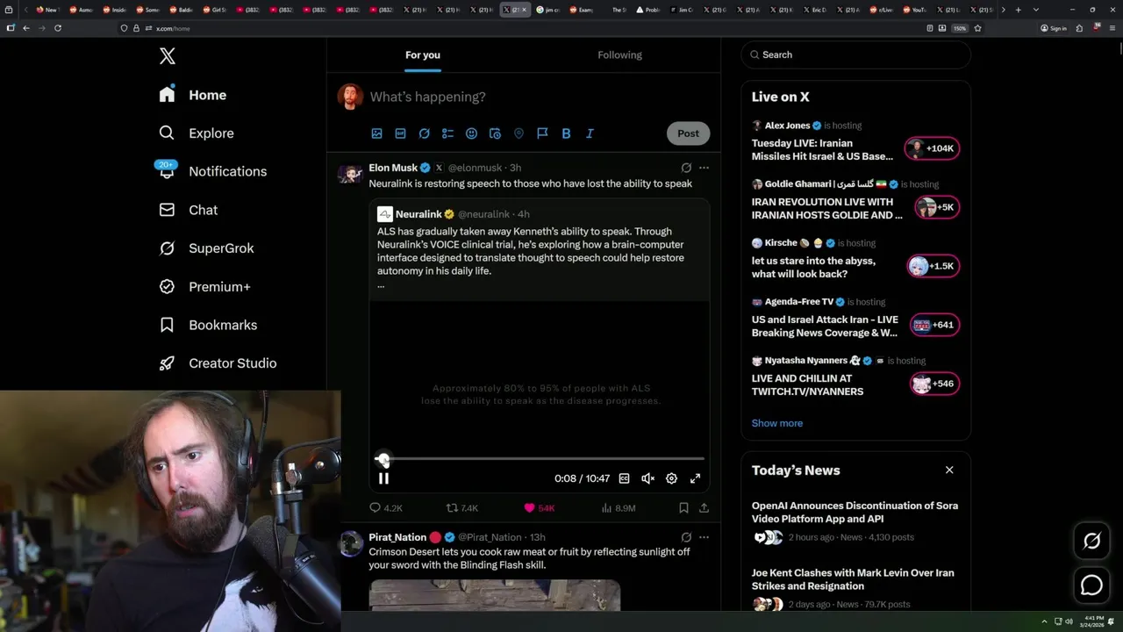Pause the Neuralink video
Screen dimensions: 1123x632
[383, 478]
